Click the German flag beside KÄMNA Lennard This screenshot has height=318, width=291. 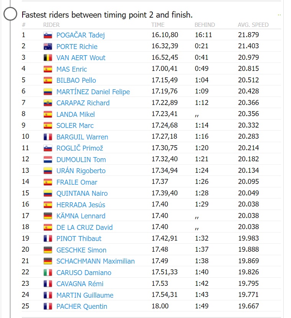click(47, 216)
